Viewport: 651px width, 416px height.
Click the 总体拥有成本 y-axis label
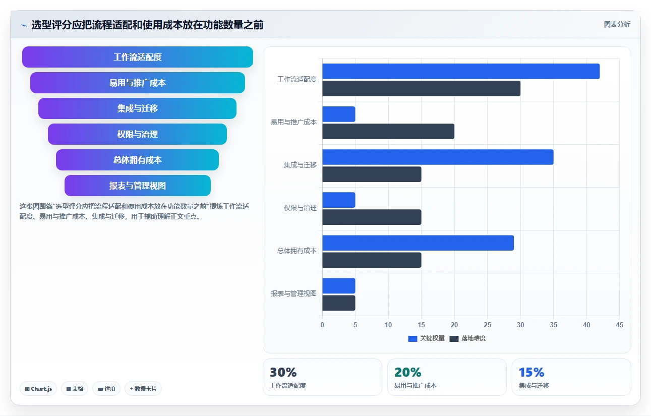297,251
